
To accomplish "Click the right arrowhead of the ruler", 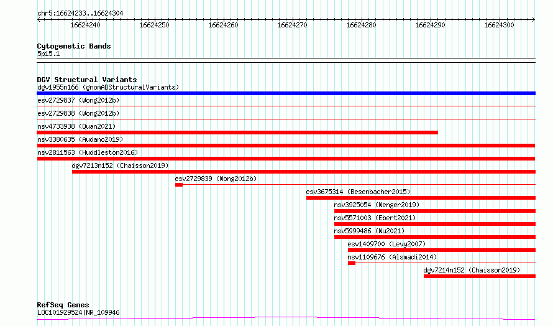I will [534, 20].
